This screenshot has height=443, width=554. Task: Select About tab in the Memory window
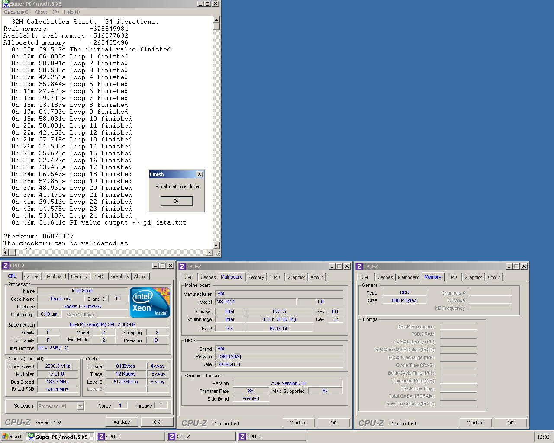pos(494,277)
